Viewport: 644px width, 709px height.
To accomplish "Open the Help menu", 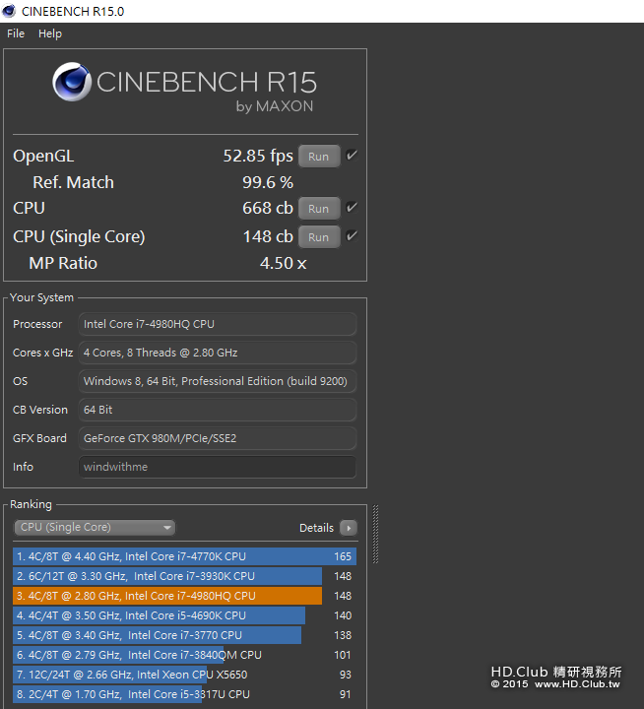I will pos(50,33).
